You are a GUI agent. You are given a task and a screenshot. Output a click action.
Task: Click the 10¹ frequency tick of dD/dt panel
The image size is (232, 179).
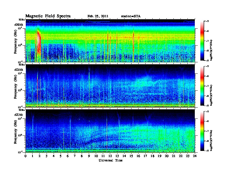point(20,73)
